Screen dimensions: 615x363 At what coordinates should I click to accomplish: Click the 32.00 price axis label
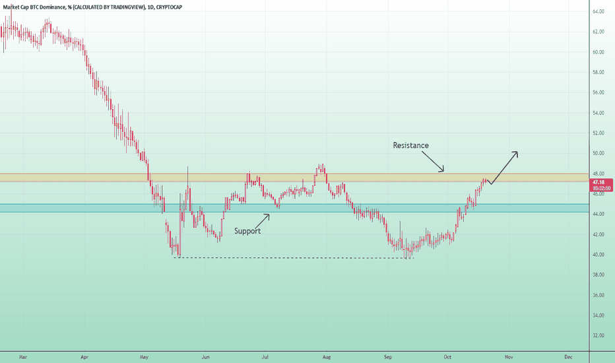click(x=598, y=335)
